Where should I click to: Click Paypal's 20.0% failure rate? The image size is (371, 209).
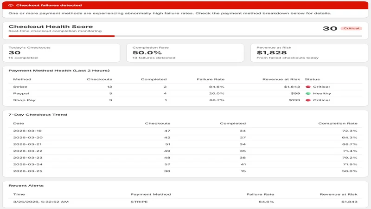[217, 93]
